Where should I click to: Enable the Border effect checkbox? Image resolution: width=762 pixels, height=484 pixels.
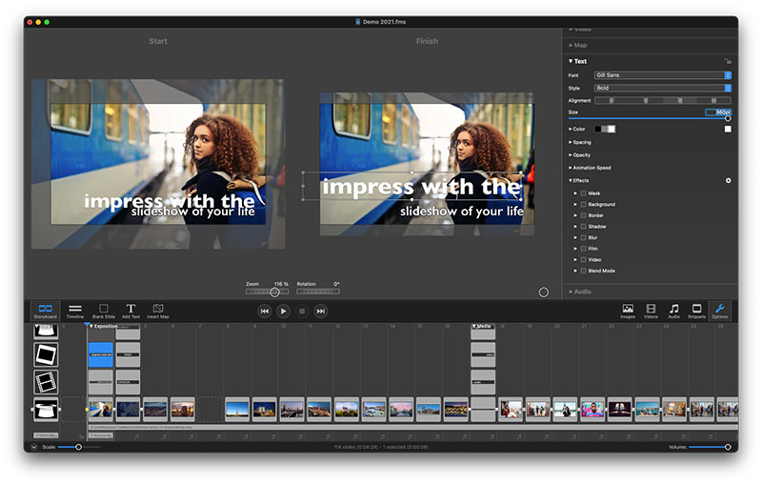(x=583, y=215)
